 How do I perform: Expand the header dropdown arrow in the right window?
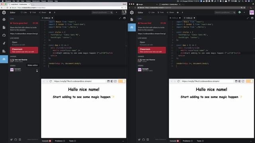tap(244, 12)
